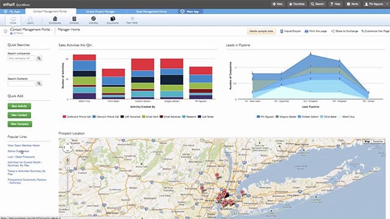
Task: Click the Email Sent green legend swatch
Action: [x=144, y=117]
